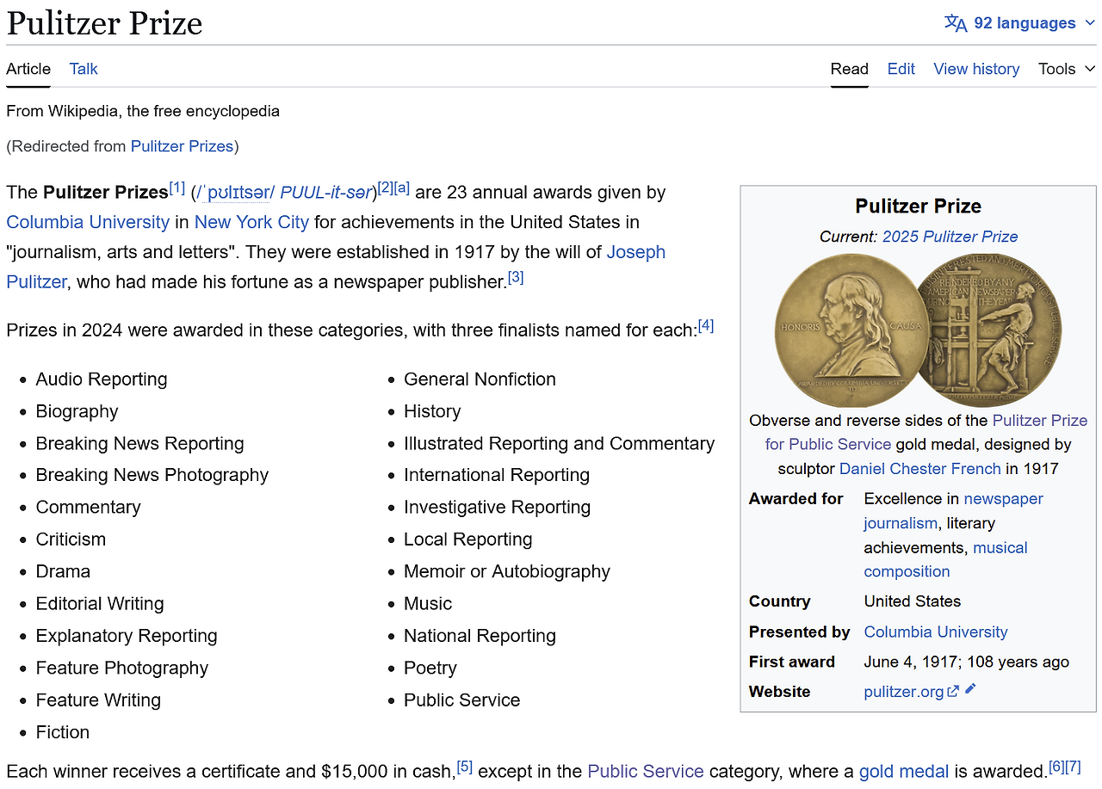1102x789 pixels.
Task: Click the Fiction list item
Action: (x=63, y=732)
